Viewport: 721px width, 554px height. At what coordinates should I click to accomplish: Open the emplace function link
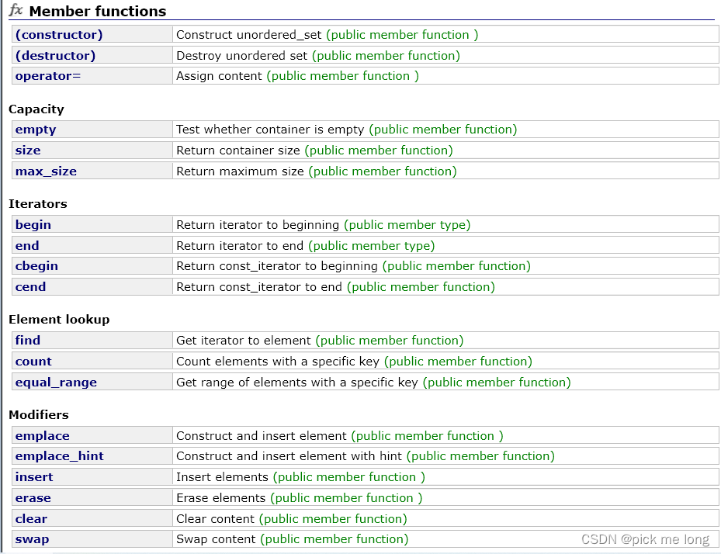43,436
